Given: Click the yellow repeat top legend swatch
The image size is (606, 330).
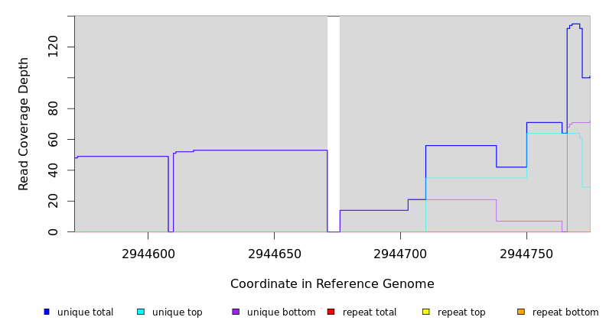Looking at the screenshot, I should [x=425, y=312].
